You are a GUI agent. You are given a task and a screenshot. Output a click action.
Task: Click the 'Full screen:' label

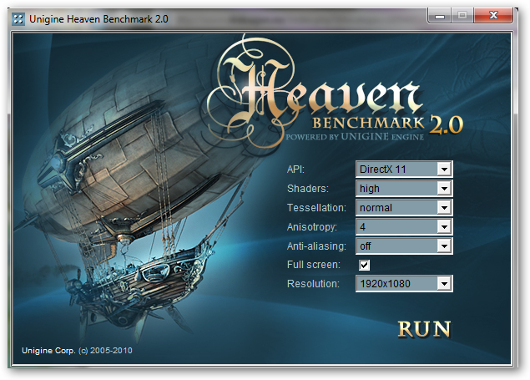click(x=313, y=265)
